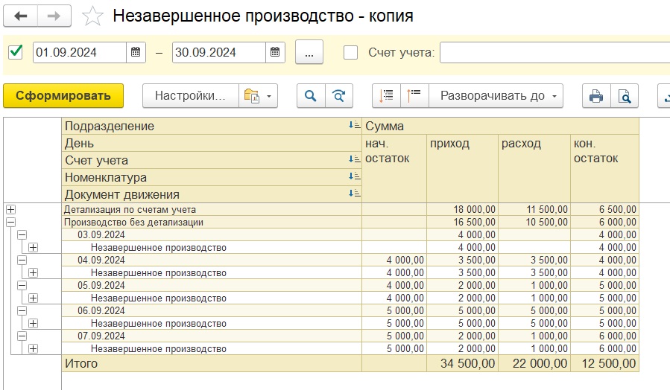Select the Детализация по счетам учета cell

click(212, 209)
